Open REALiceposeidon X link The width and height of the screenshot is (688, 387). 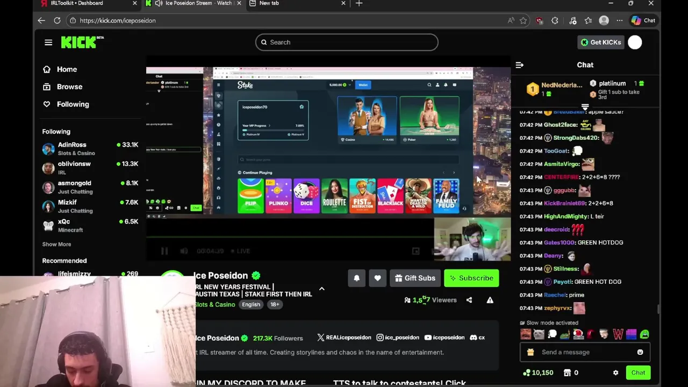(x=344, y=338)
